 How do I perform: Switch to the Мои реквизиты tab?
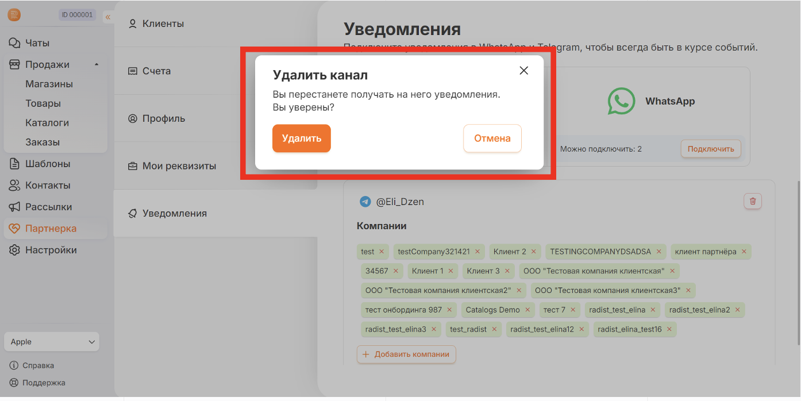click(x=179, y=166)
